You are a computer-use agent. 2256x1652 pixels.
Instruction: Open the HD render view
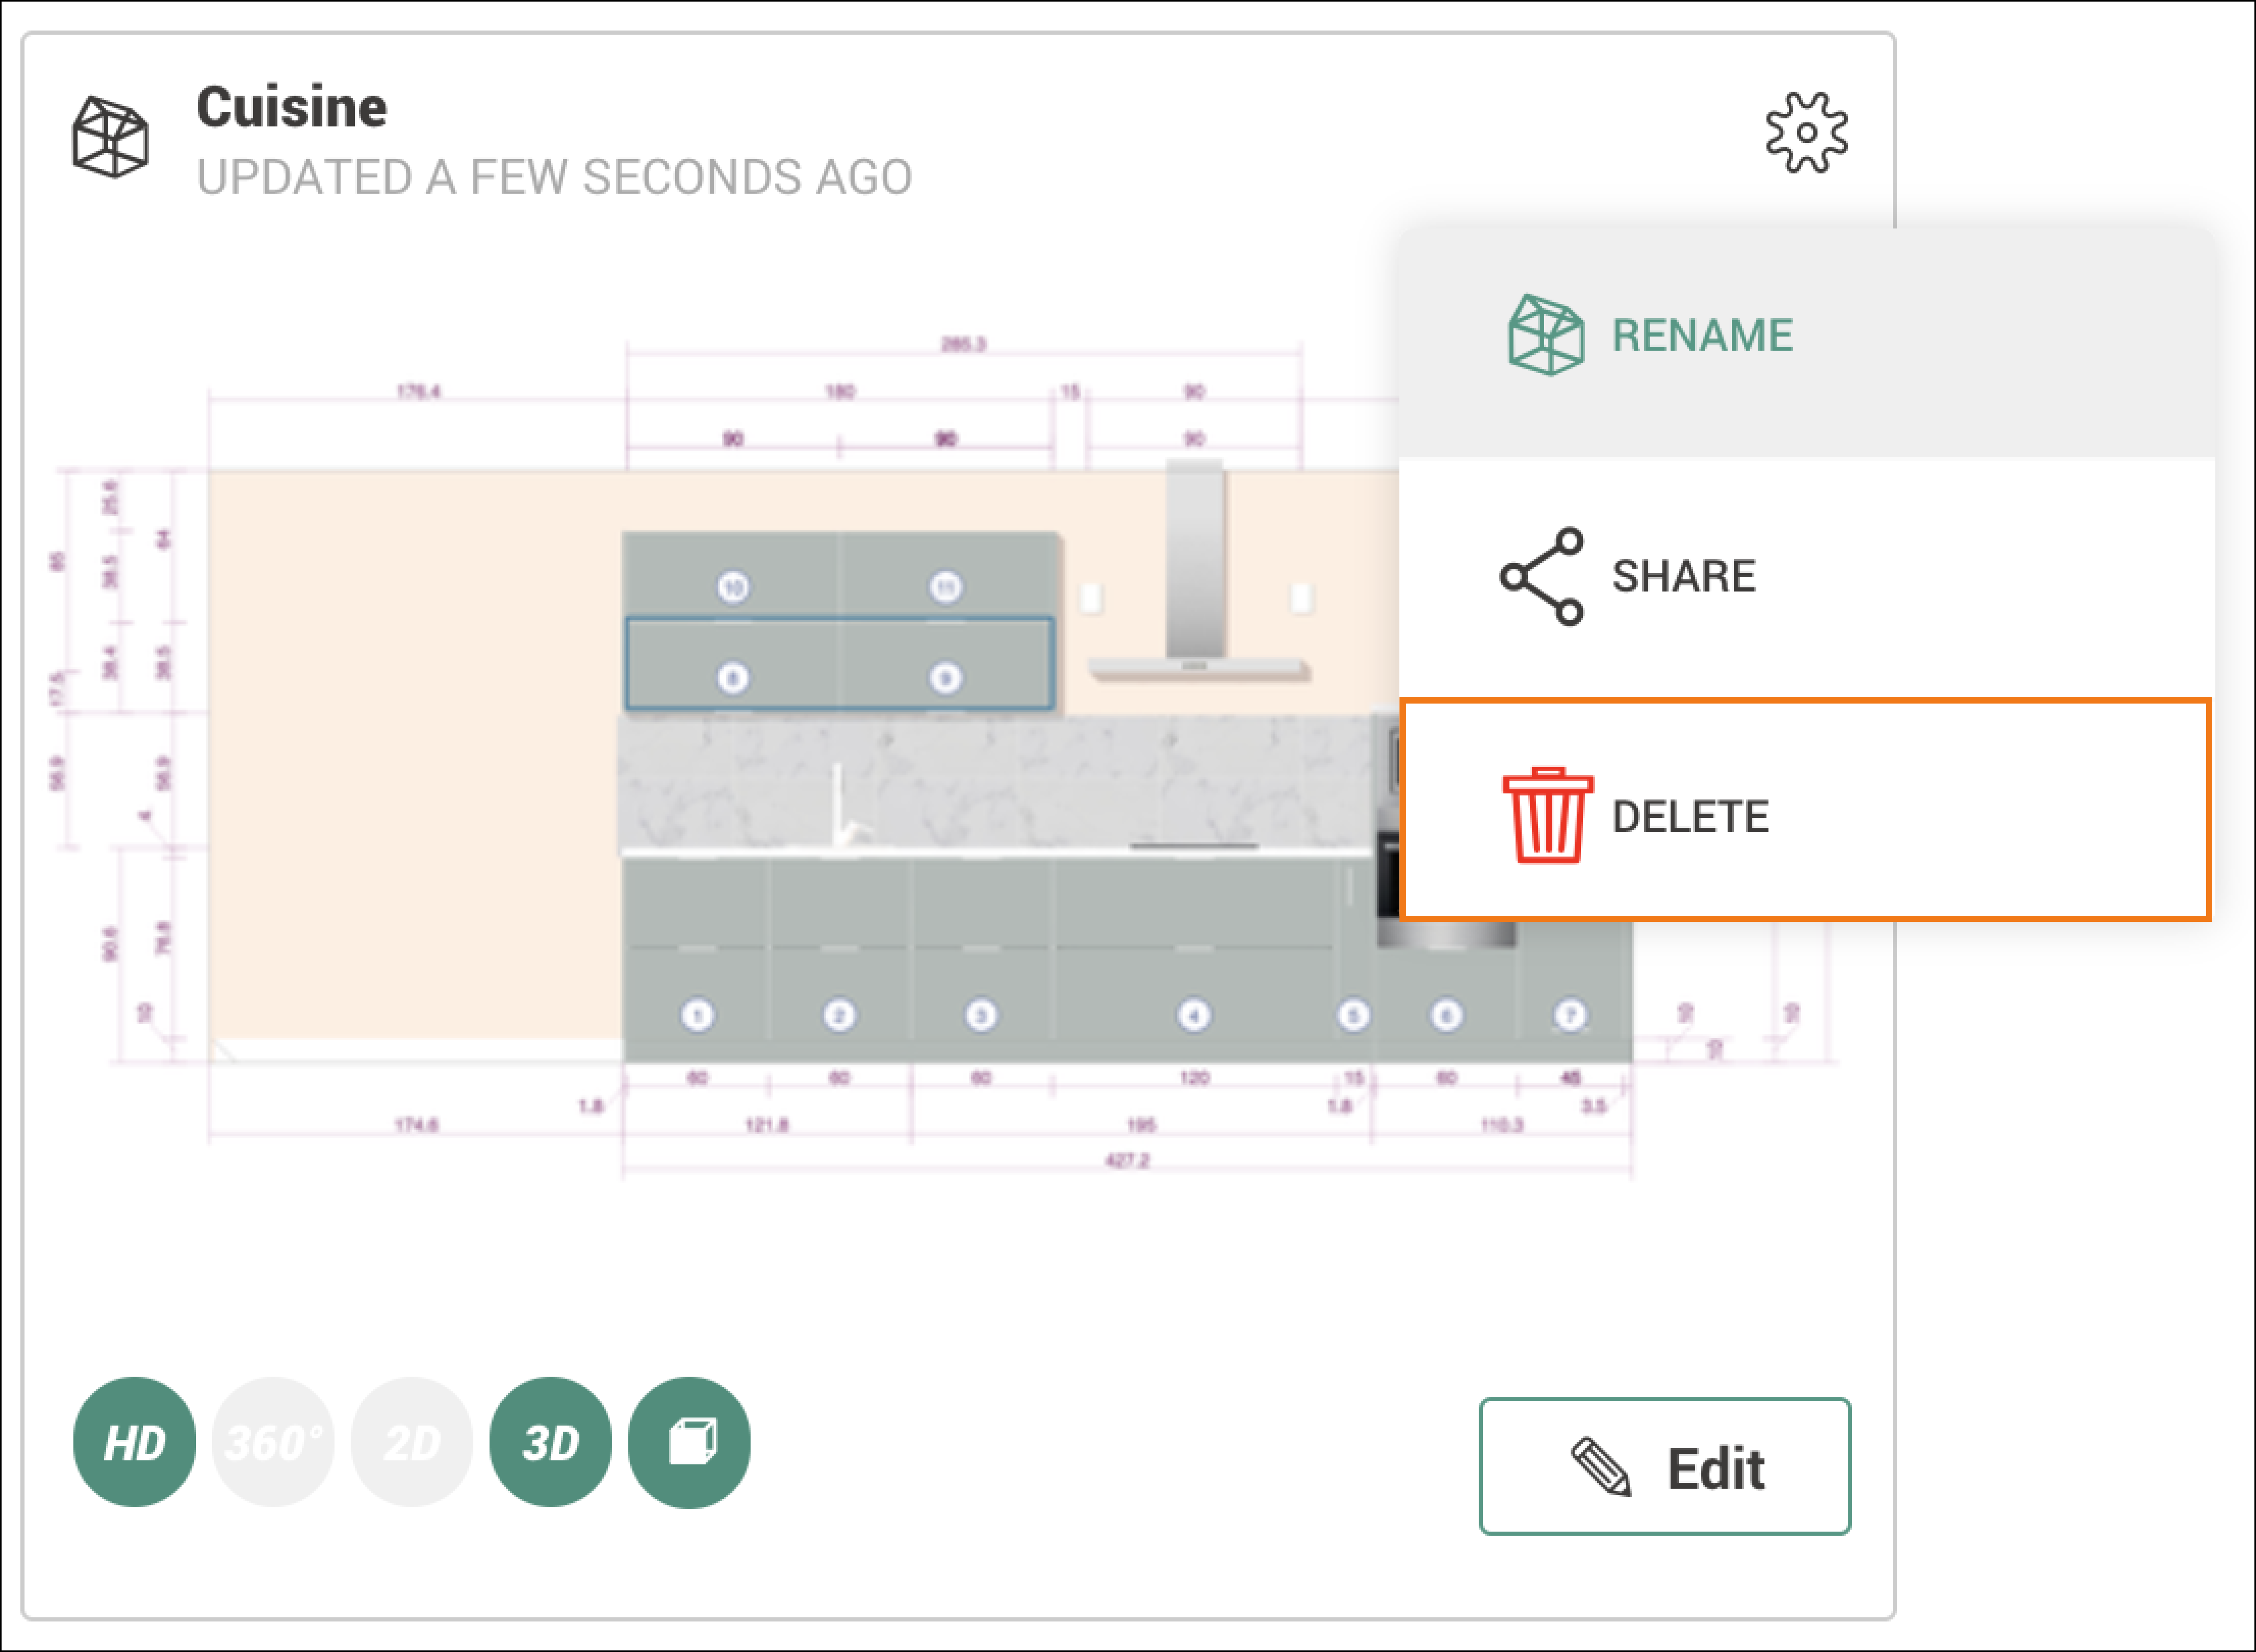pyautogui.click(x=134, y=1442)
